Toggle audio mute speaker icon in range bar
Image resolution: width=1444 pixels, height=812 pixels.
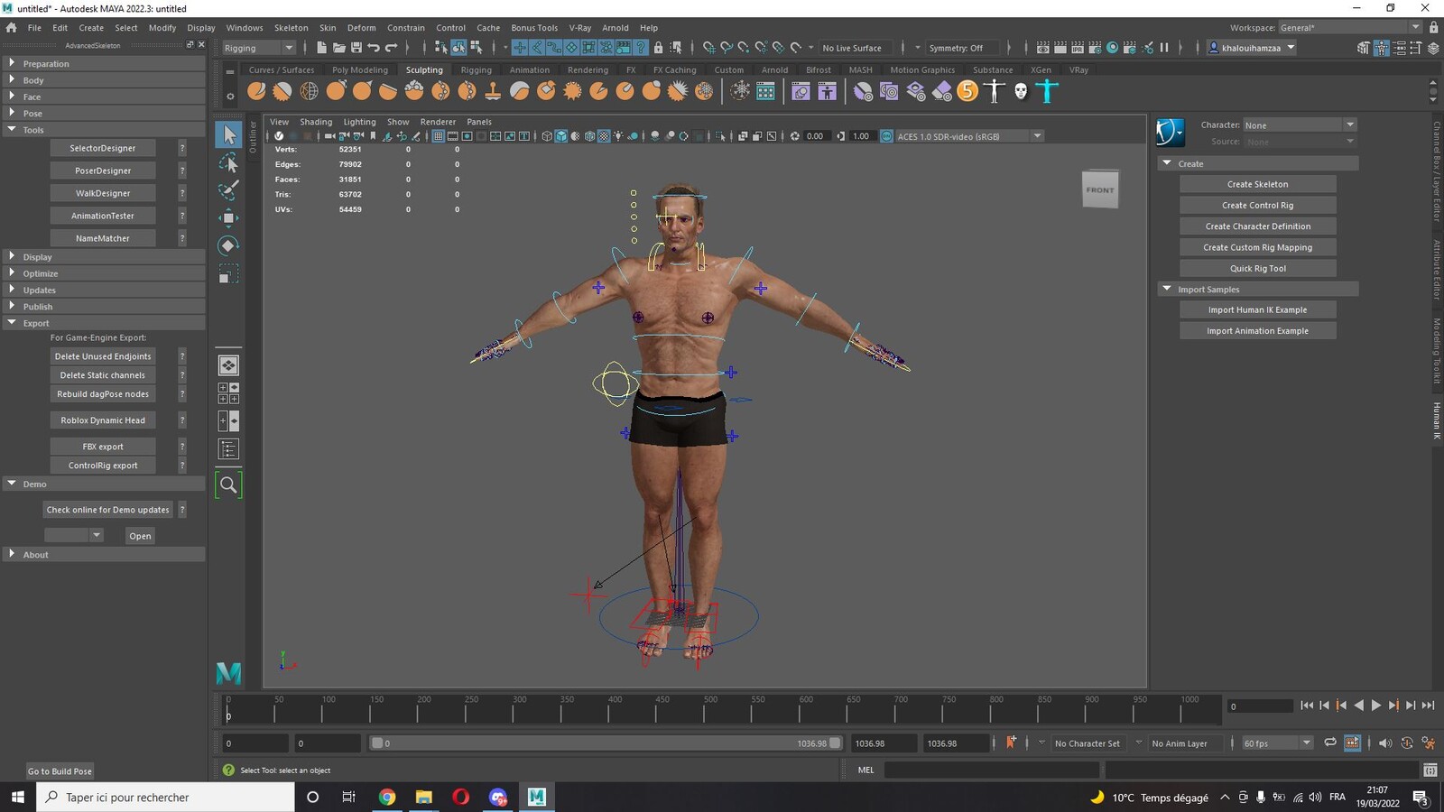click(1385, 743)
